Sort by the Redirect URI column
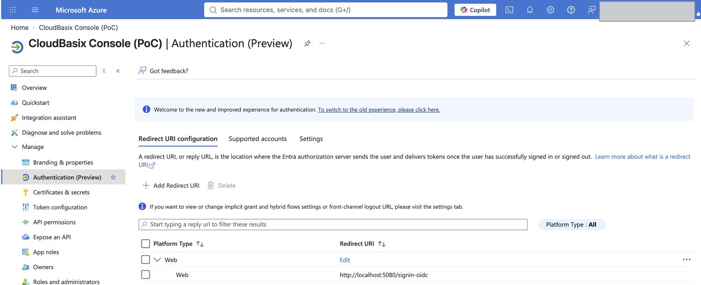The width and height of the screenshot is (701, 285). click(362, 243)
